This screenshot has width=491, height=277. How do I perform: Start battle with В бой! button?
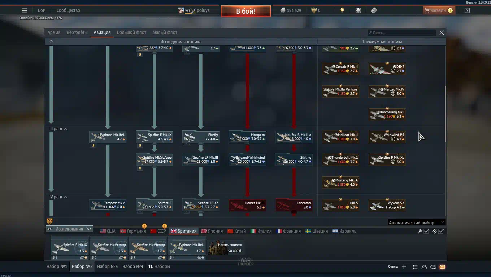(246, 11)
